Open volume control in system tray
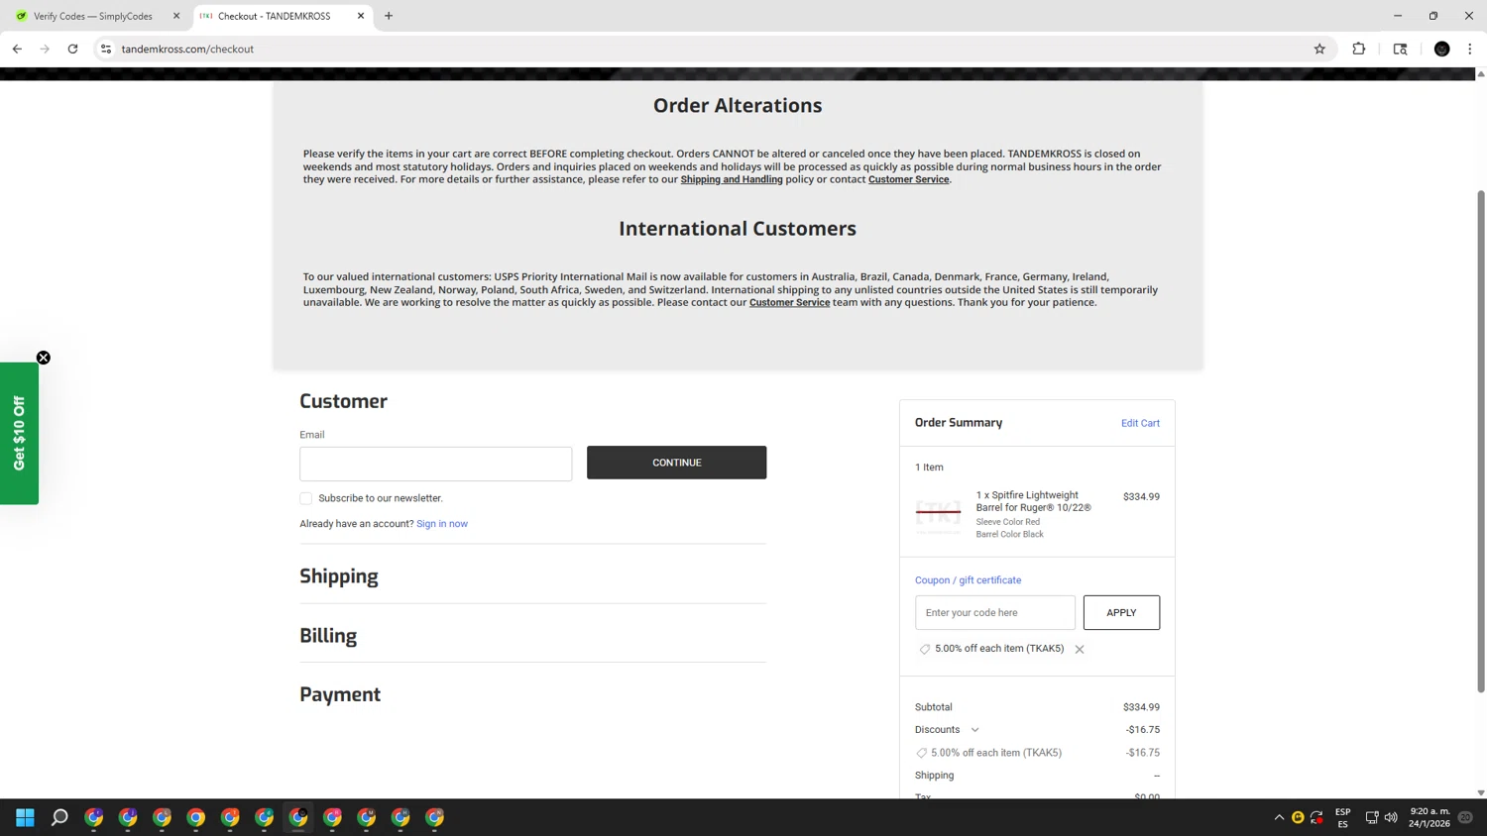This screenshot has height=836, width=1487. pyautogui.click(x=1391, y=817)
